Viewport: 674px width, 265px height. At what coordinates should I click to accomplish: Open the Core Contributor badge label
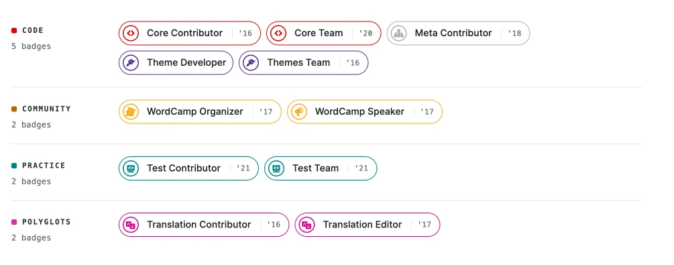point(185,33)
